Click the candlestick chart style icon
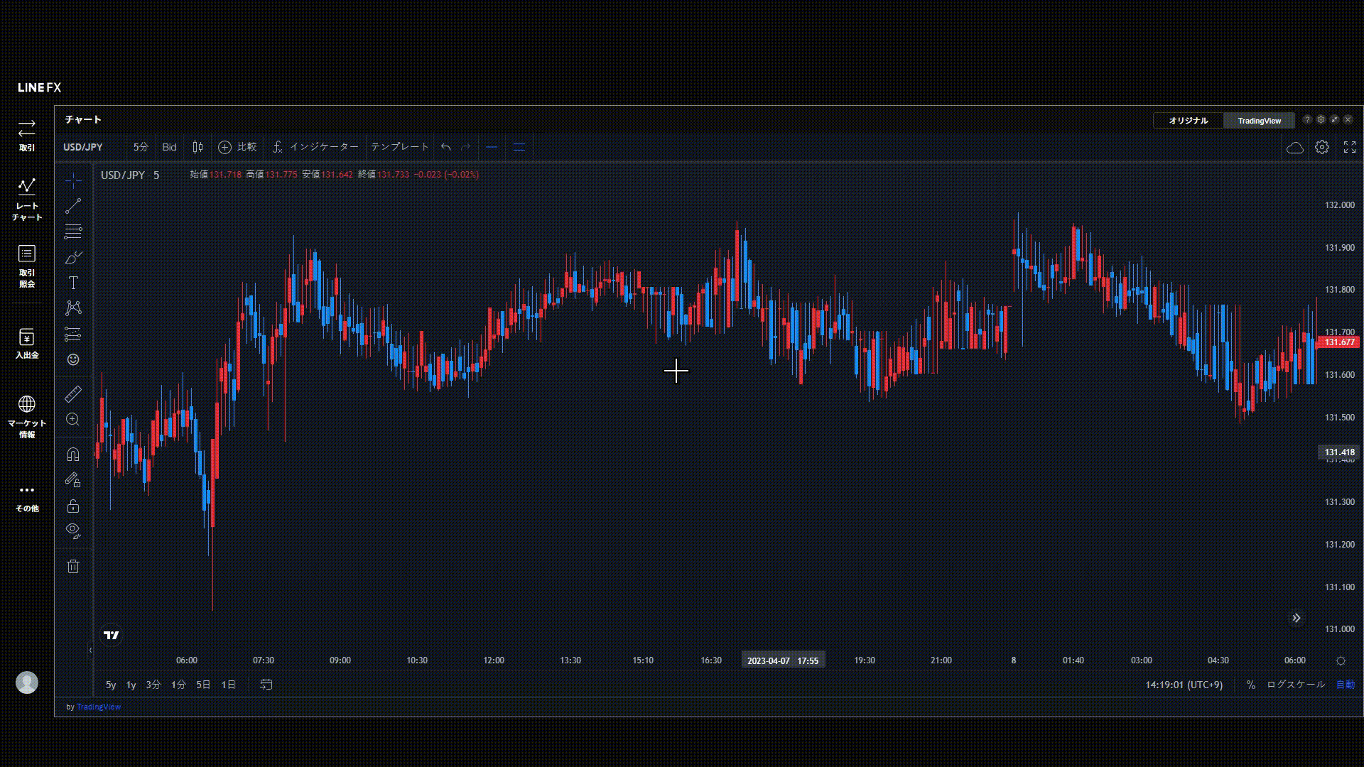The image size is (1364, 767). coord(197,147)
